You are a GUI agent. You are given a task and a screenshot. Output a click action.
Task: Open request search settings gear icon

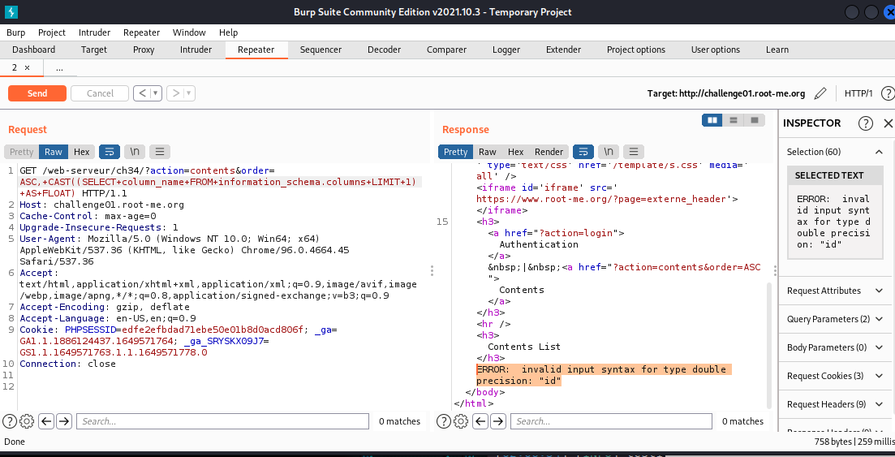tap(27, 421)
